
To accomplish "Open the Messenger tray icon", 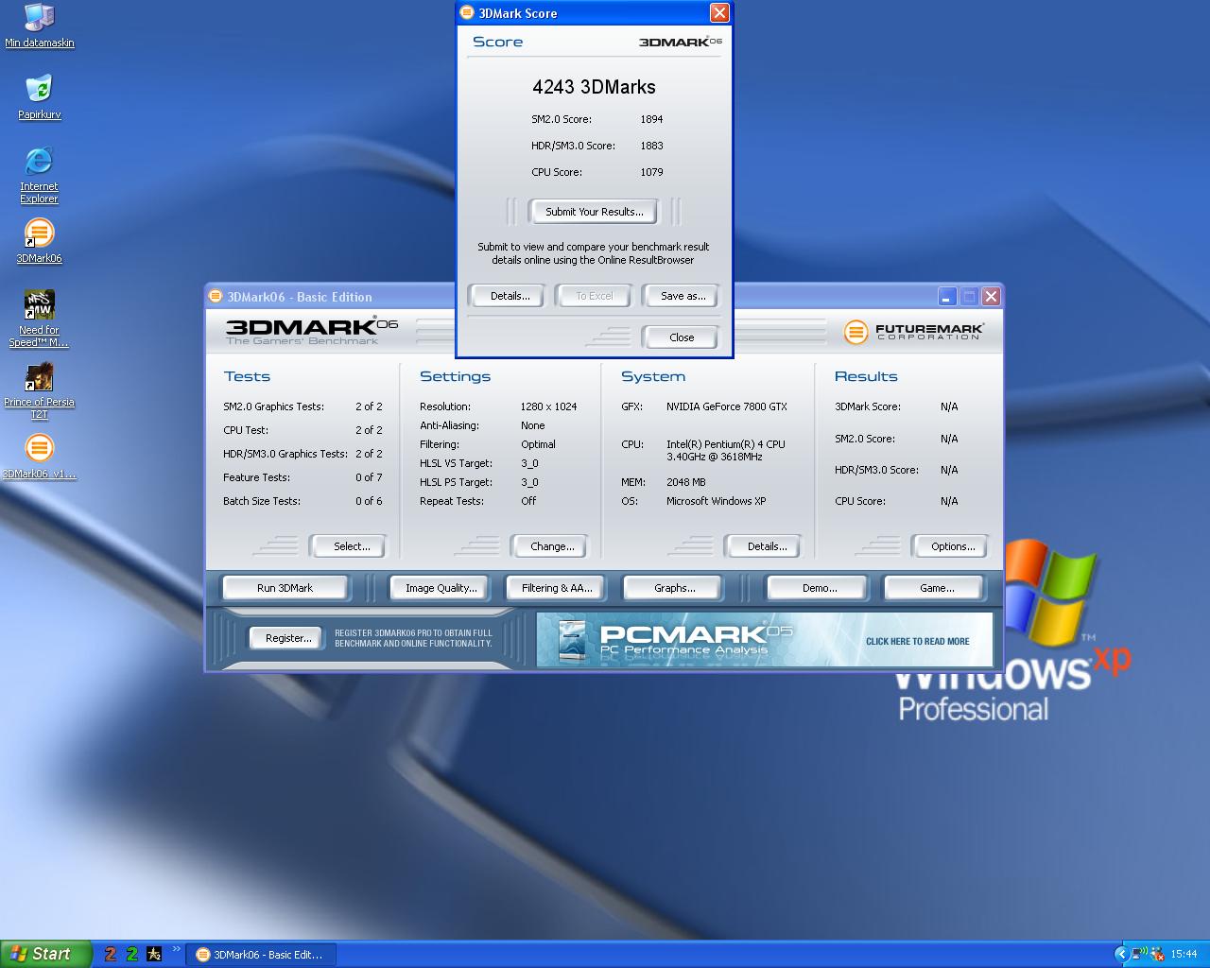I will [x=1157, y=954].
